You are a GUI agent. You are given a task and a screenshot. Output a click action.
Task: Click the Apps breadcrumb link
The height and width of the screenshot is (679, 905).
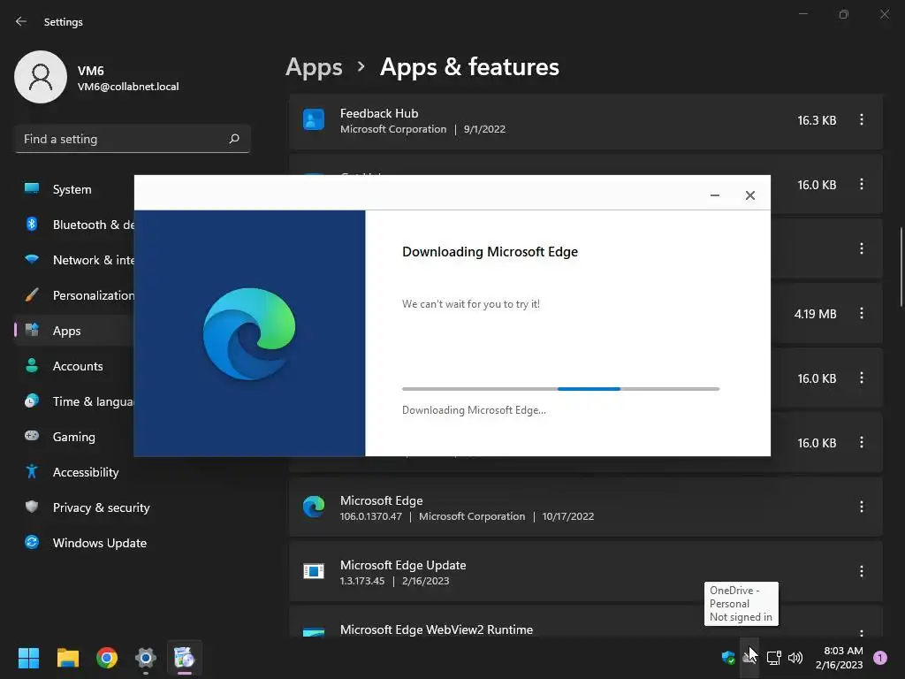click(x=314, y=67)
